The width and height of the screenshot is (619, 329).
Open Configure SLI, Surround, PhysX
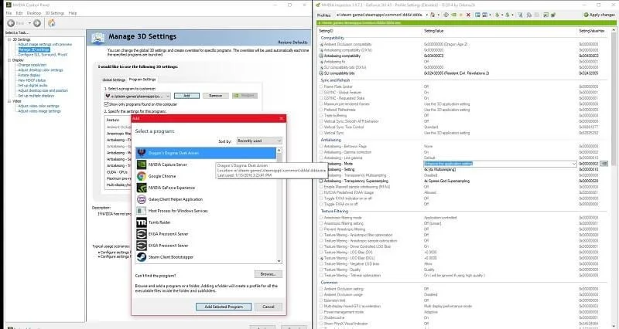click(43, 55)
